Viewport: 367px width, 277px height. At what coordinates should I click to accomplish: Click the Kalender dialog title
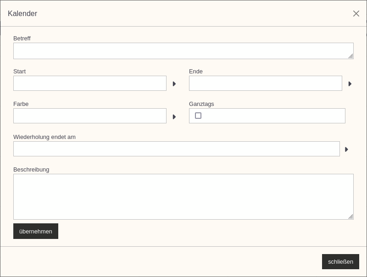pyautogui.click(x=22, y=14)
